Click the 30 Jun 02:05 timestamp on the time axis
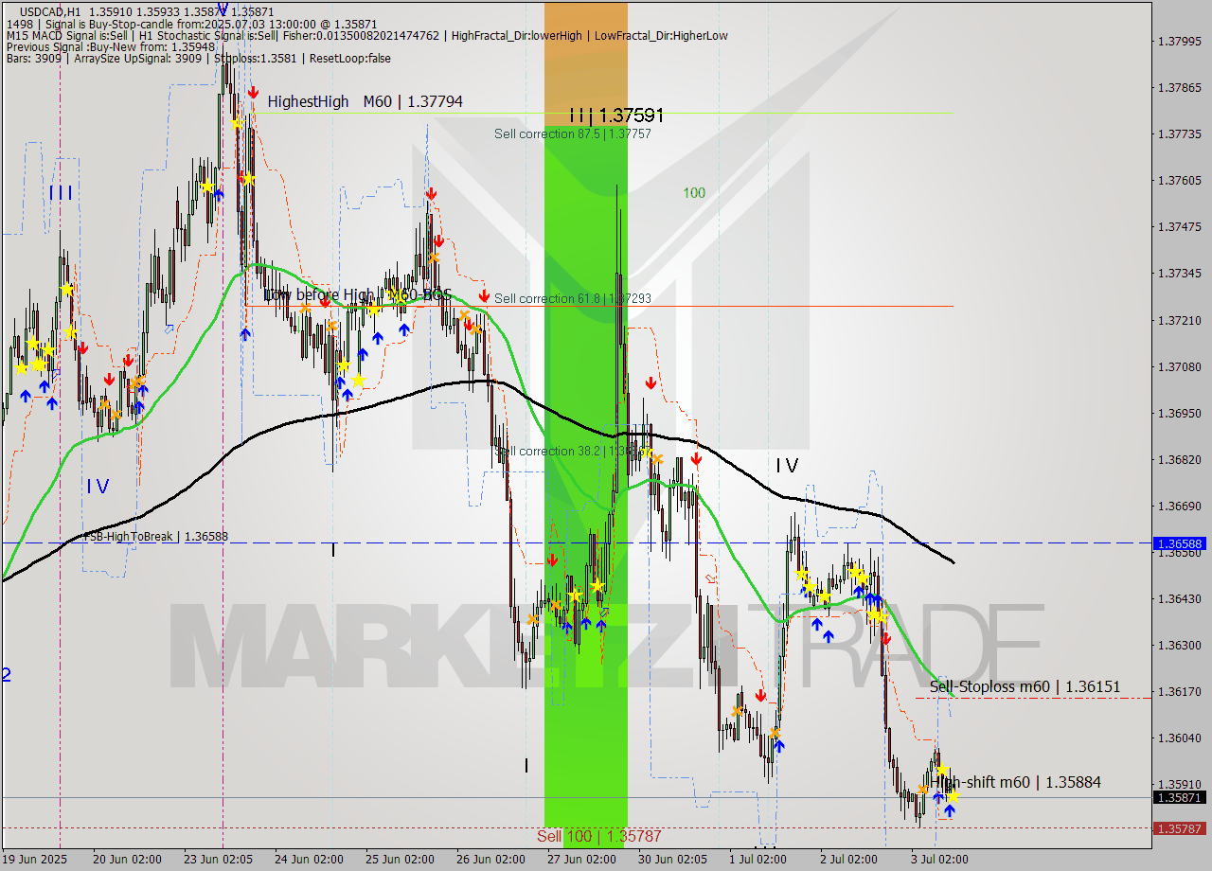This screenshot has height=871, width=1212. point(673,860)
